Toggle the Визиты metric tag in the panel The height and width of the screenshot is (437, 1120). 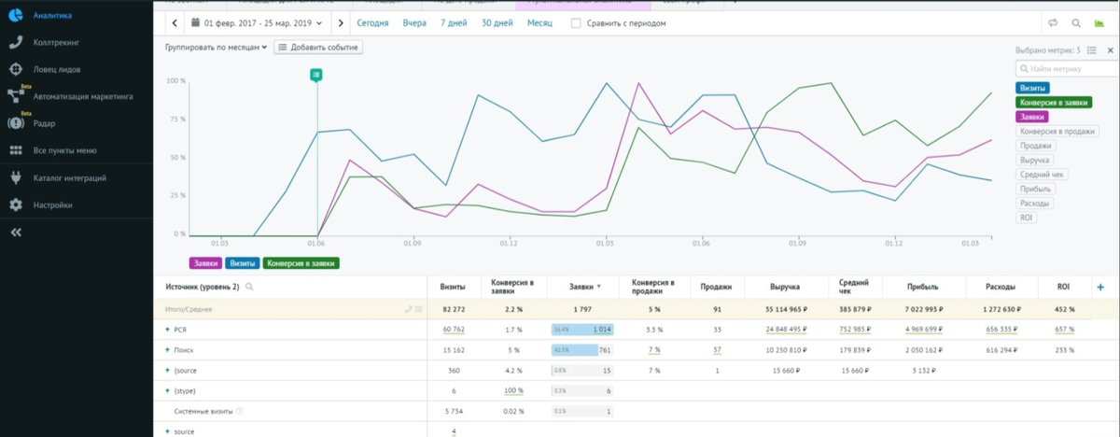point(1032,87)
